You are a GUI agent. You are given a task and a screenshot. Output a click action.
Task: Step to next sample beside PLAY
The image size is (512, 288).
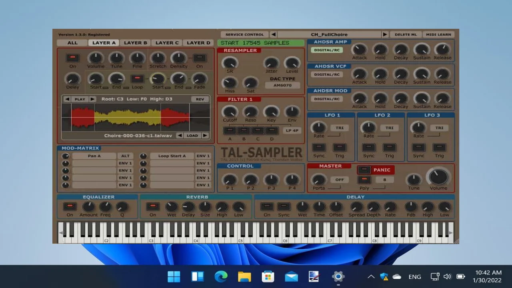(x=92, y=99)
